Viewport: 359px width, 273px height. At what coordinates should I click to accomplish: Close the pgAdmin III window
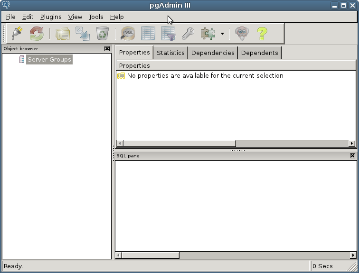352,6
